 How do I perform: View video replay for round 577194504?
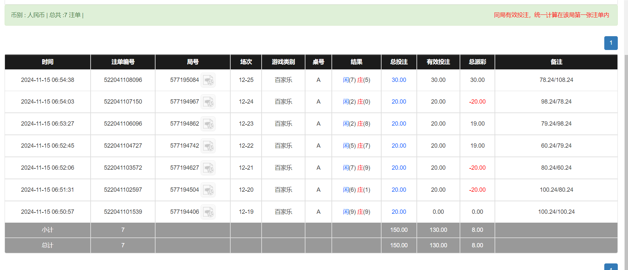tap(208, 190)
